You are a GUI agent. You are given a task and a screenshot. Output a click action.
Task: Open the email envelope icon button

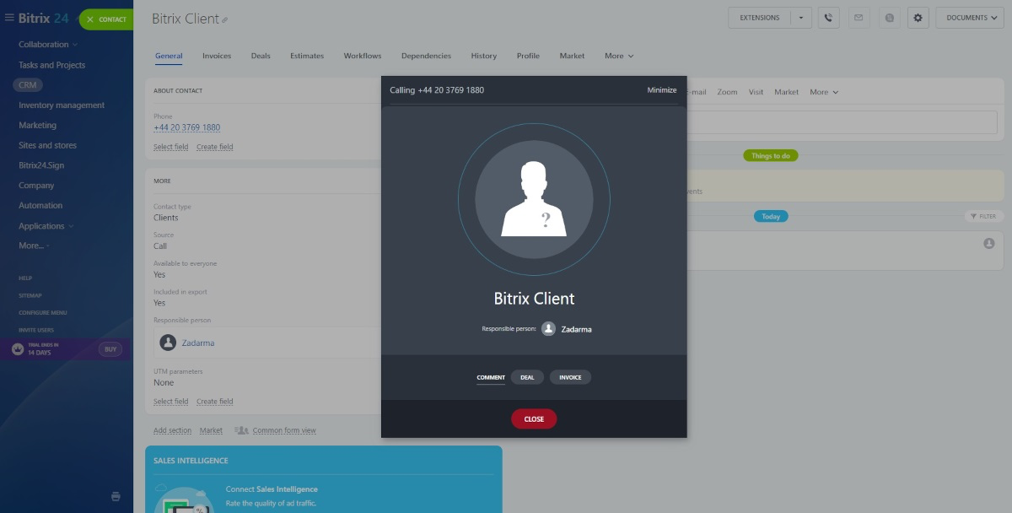859,18
